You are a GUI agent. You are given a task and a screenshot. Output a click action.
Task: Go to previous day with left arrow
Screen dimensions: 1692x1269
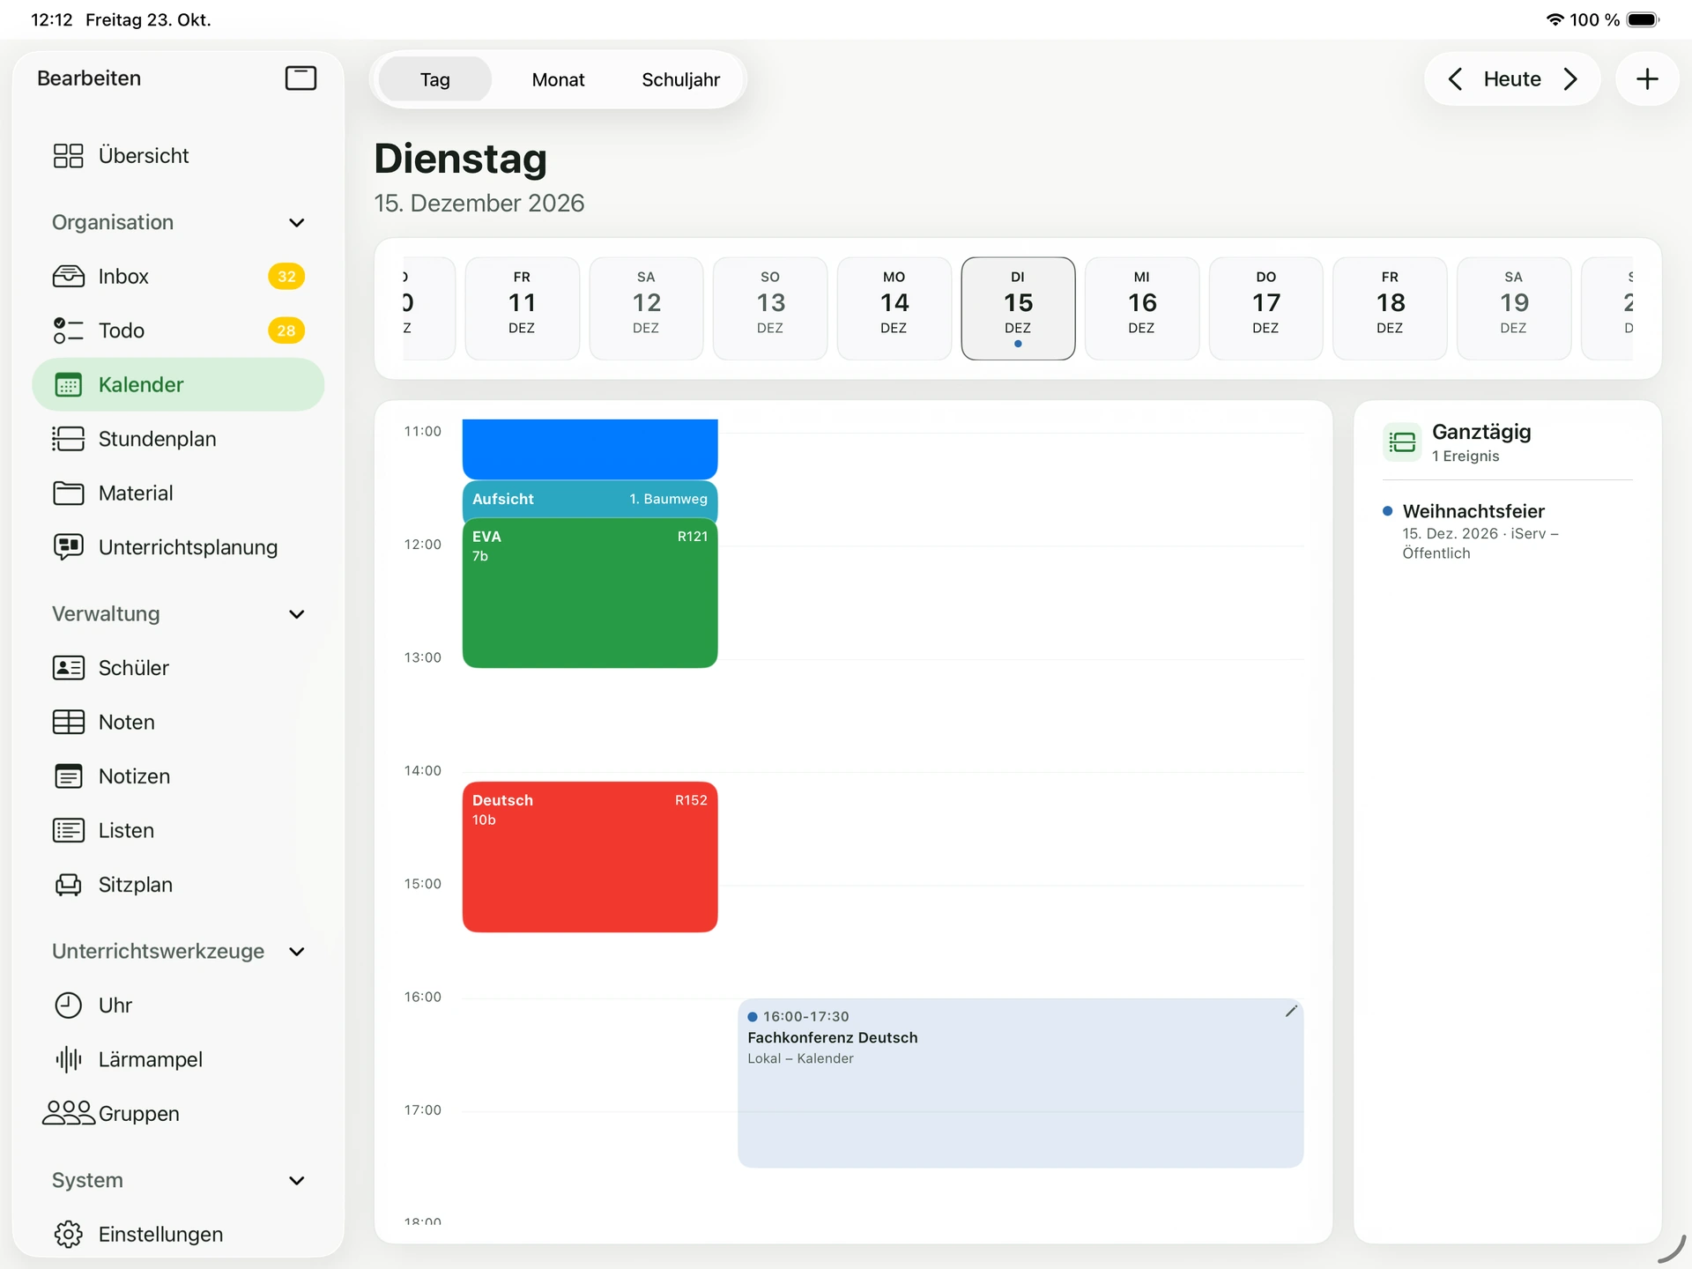pyautogui.click(x=1455, y=79)
